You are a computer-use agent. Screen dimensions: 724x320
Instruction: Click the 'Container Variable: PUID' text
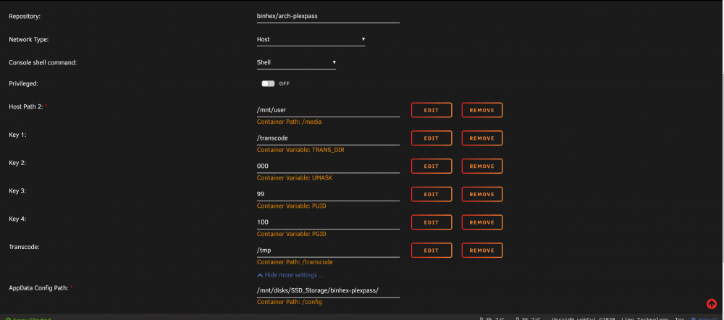[291, 206]
